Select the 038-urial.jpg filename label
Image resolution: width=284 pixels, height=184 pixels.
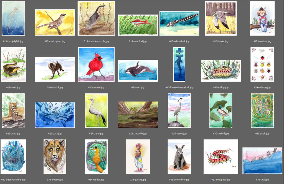point(262,180)
